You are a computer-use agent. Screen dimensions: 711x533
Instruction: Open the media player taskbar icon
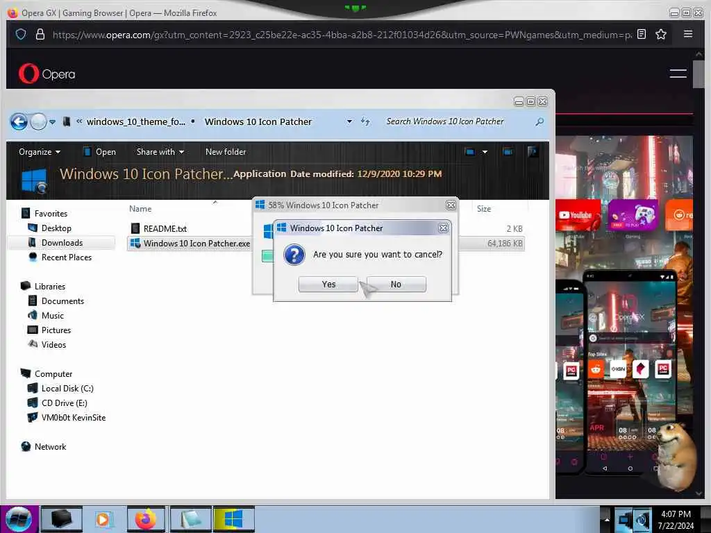[104, 519]
